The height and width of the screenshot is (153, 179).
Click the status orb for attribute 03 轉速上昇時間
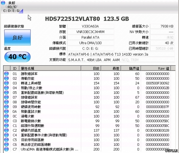[x=6, y=83]
